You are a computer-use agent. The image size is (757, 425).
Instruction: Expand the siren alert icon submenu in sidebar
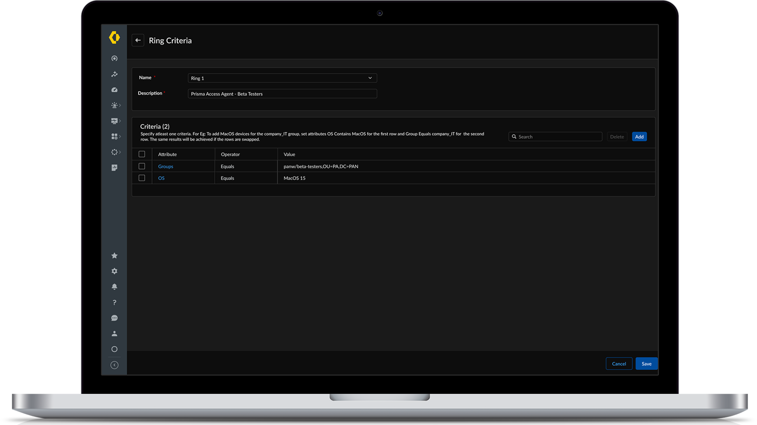[x=115, y=105]
